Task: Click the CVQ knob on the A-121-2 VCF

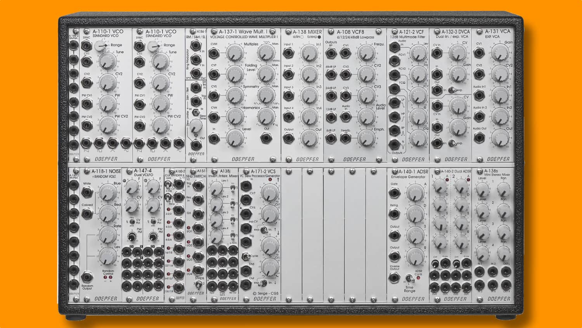Action: pos(418,138)
